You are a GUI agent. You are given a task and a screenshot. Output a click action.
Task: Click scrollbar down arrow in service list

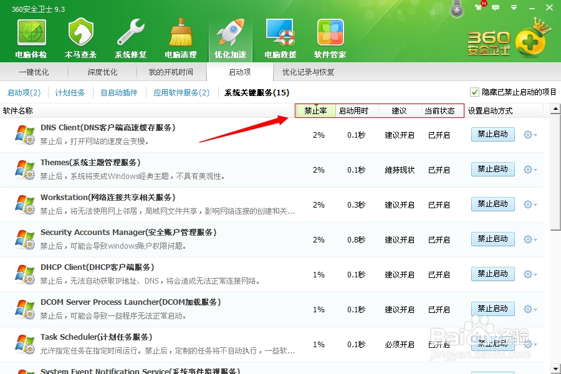(x=555, y=368)
